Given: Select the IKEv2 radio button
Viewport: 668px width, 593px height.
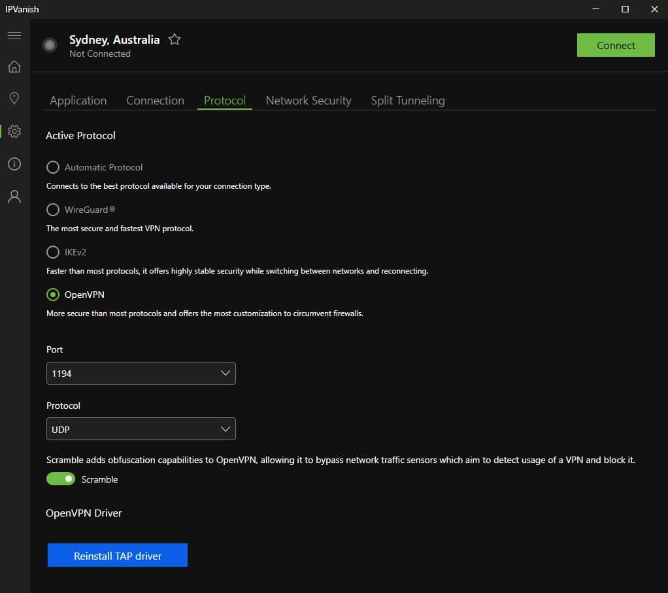Looking at the screenshot, I should tap(53, 252).
